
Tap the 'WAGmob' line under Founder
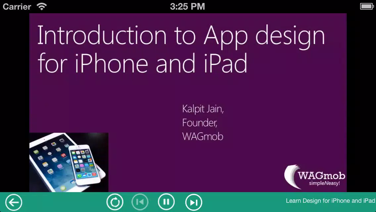tap(203, 136)
